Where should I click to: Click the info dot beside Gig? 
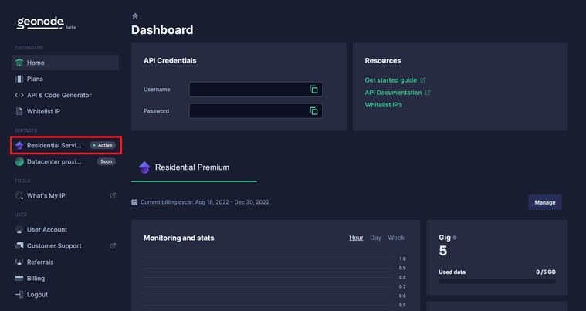click(x=455, y=238)
